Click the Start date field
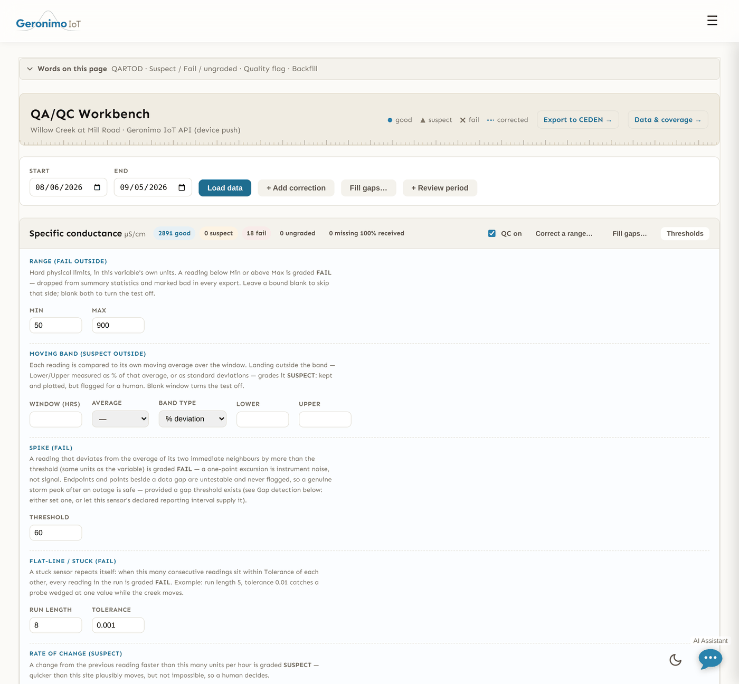Screen dimensions: 739x684 pos(68,187)
